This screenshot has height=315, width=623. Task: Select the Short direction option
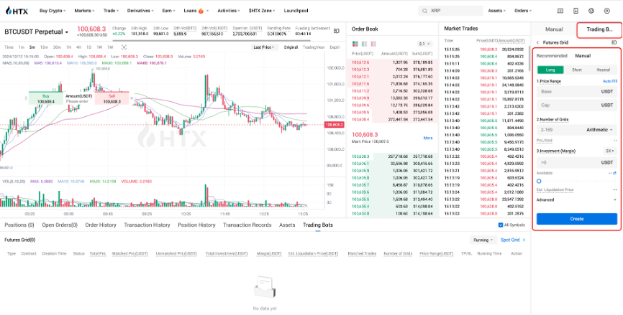(x=576, y=70)
